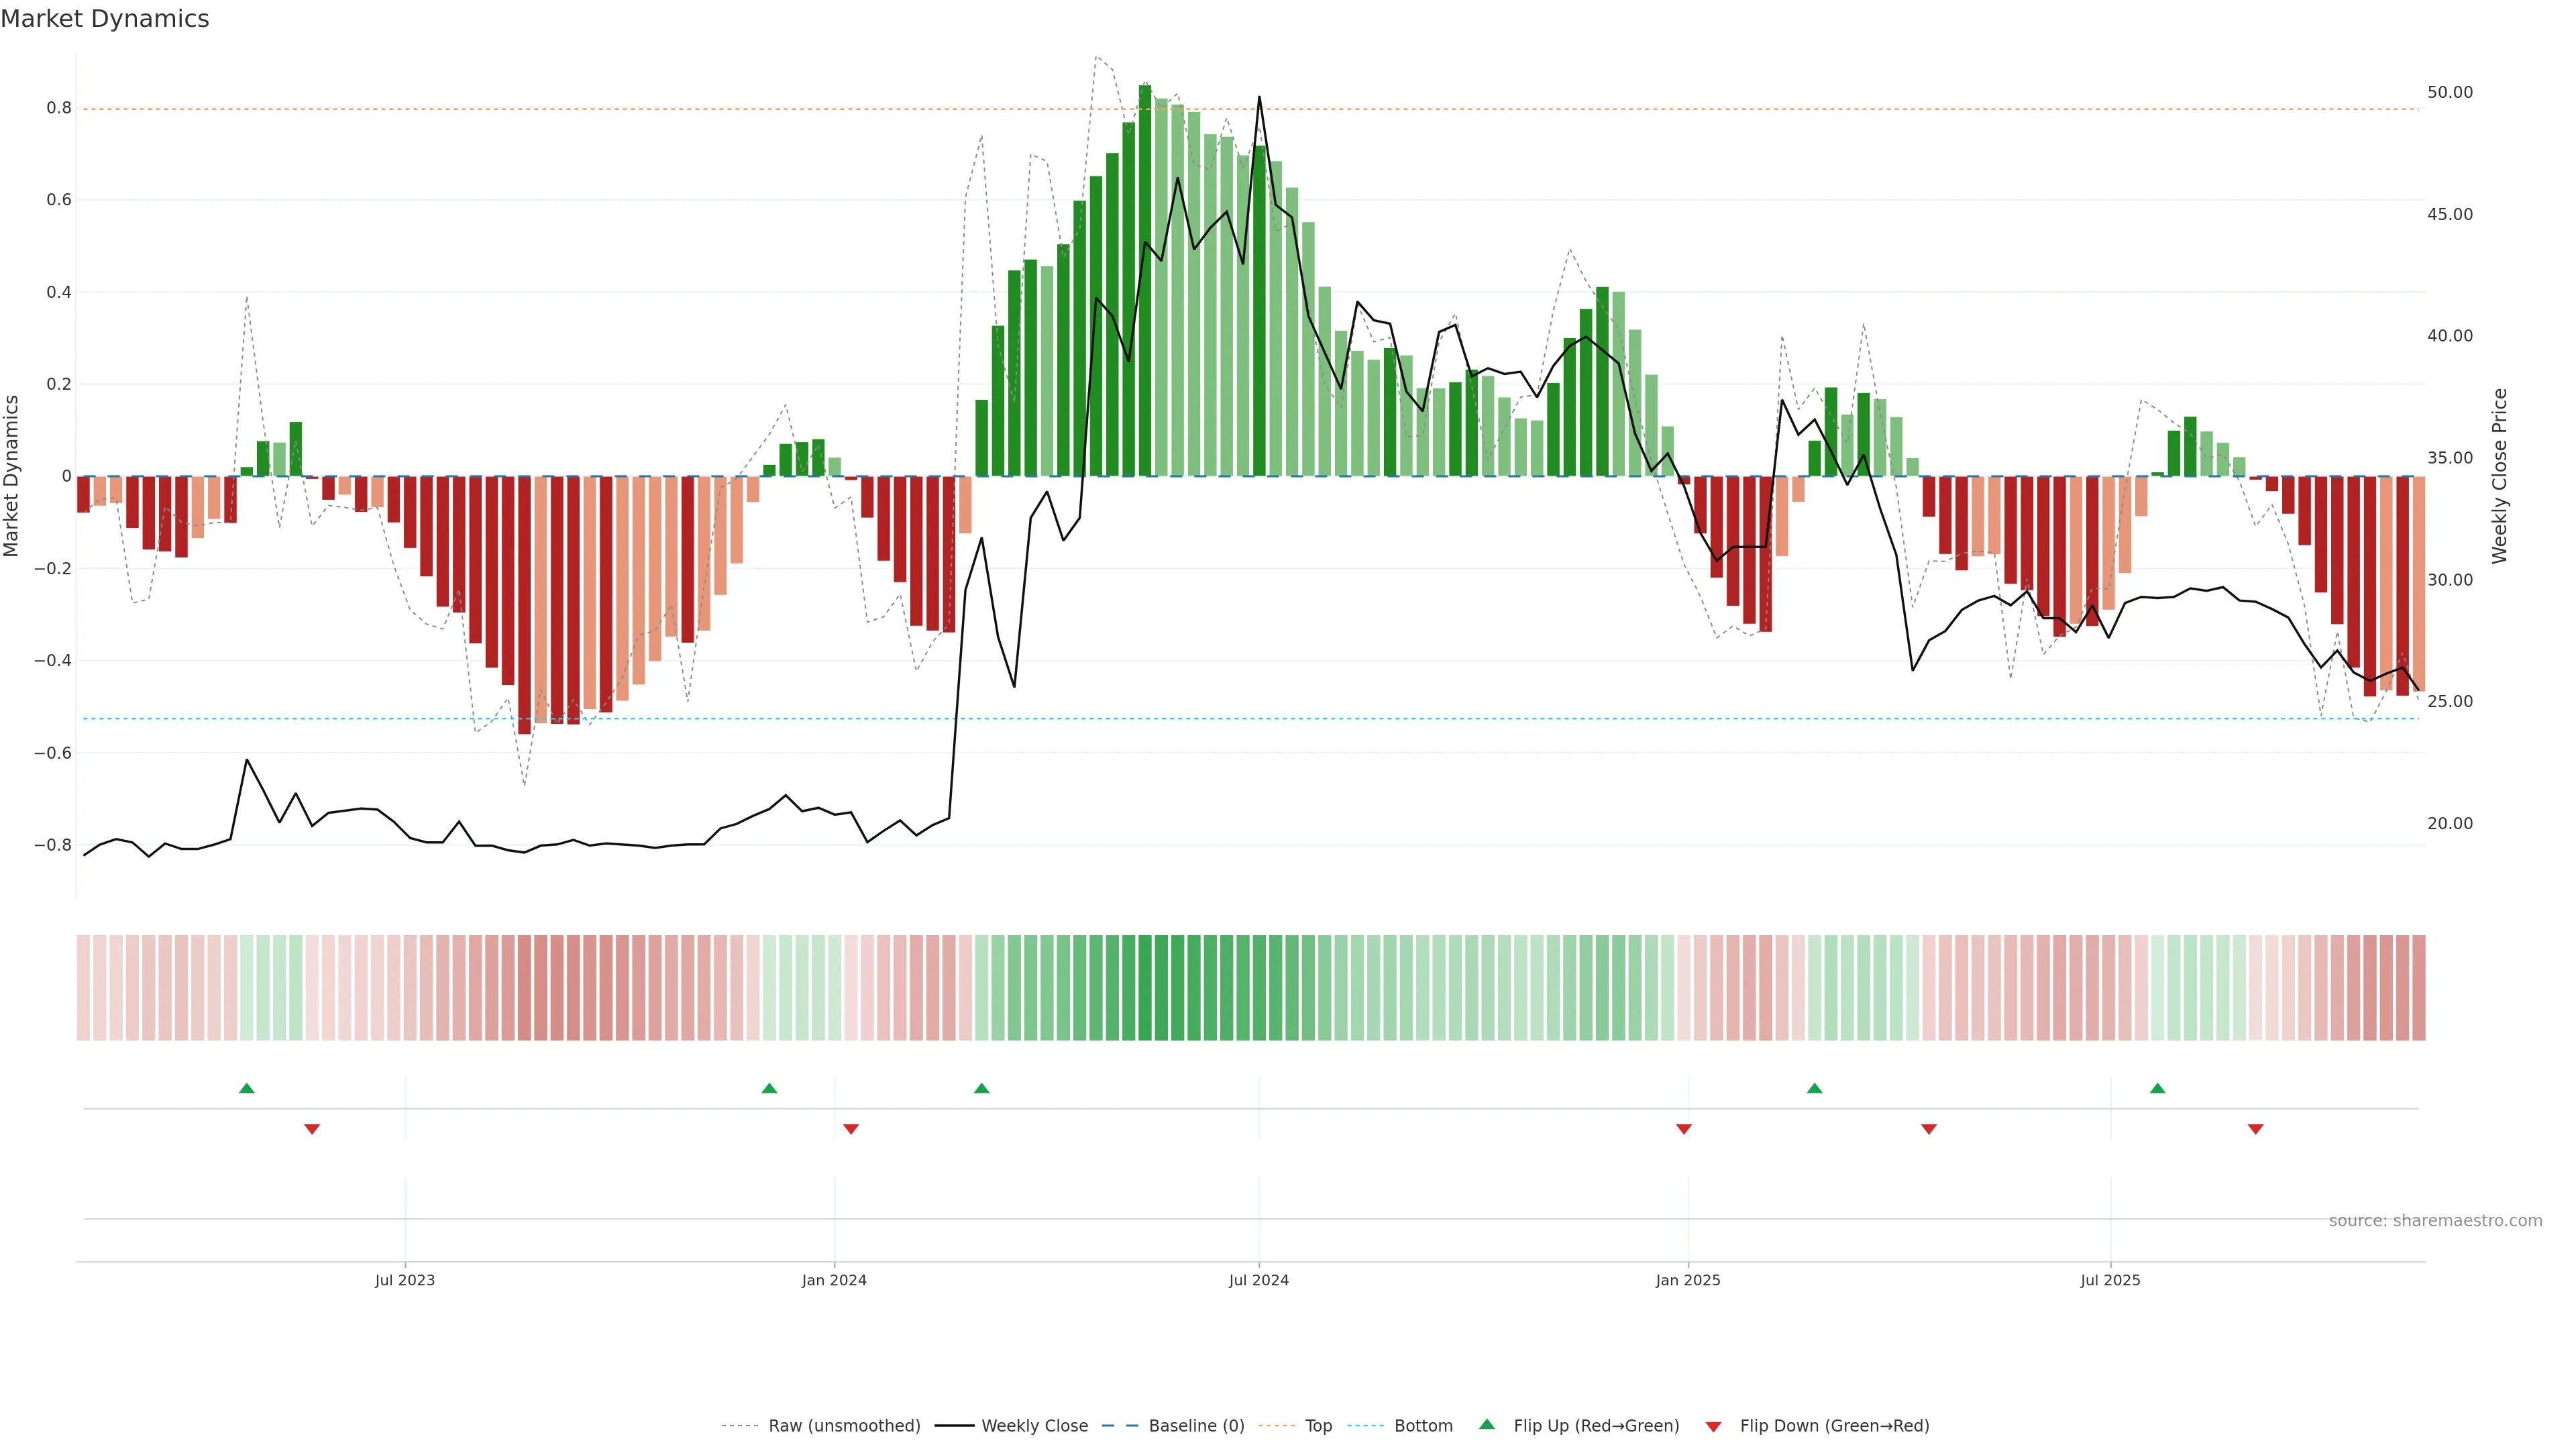The image size is (2576, 1449).
Task: Click the Flip Down red triangle legend icon
Action: click(1713, 1426)
